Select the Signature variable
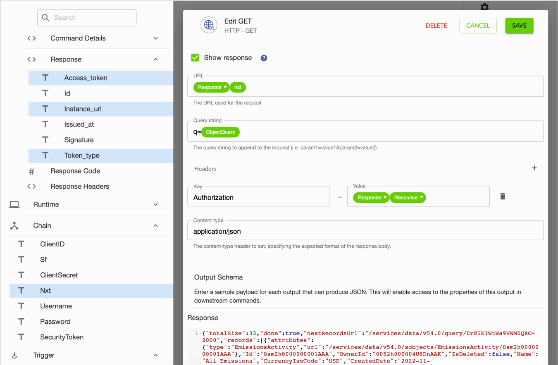 (101, 140)
